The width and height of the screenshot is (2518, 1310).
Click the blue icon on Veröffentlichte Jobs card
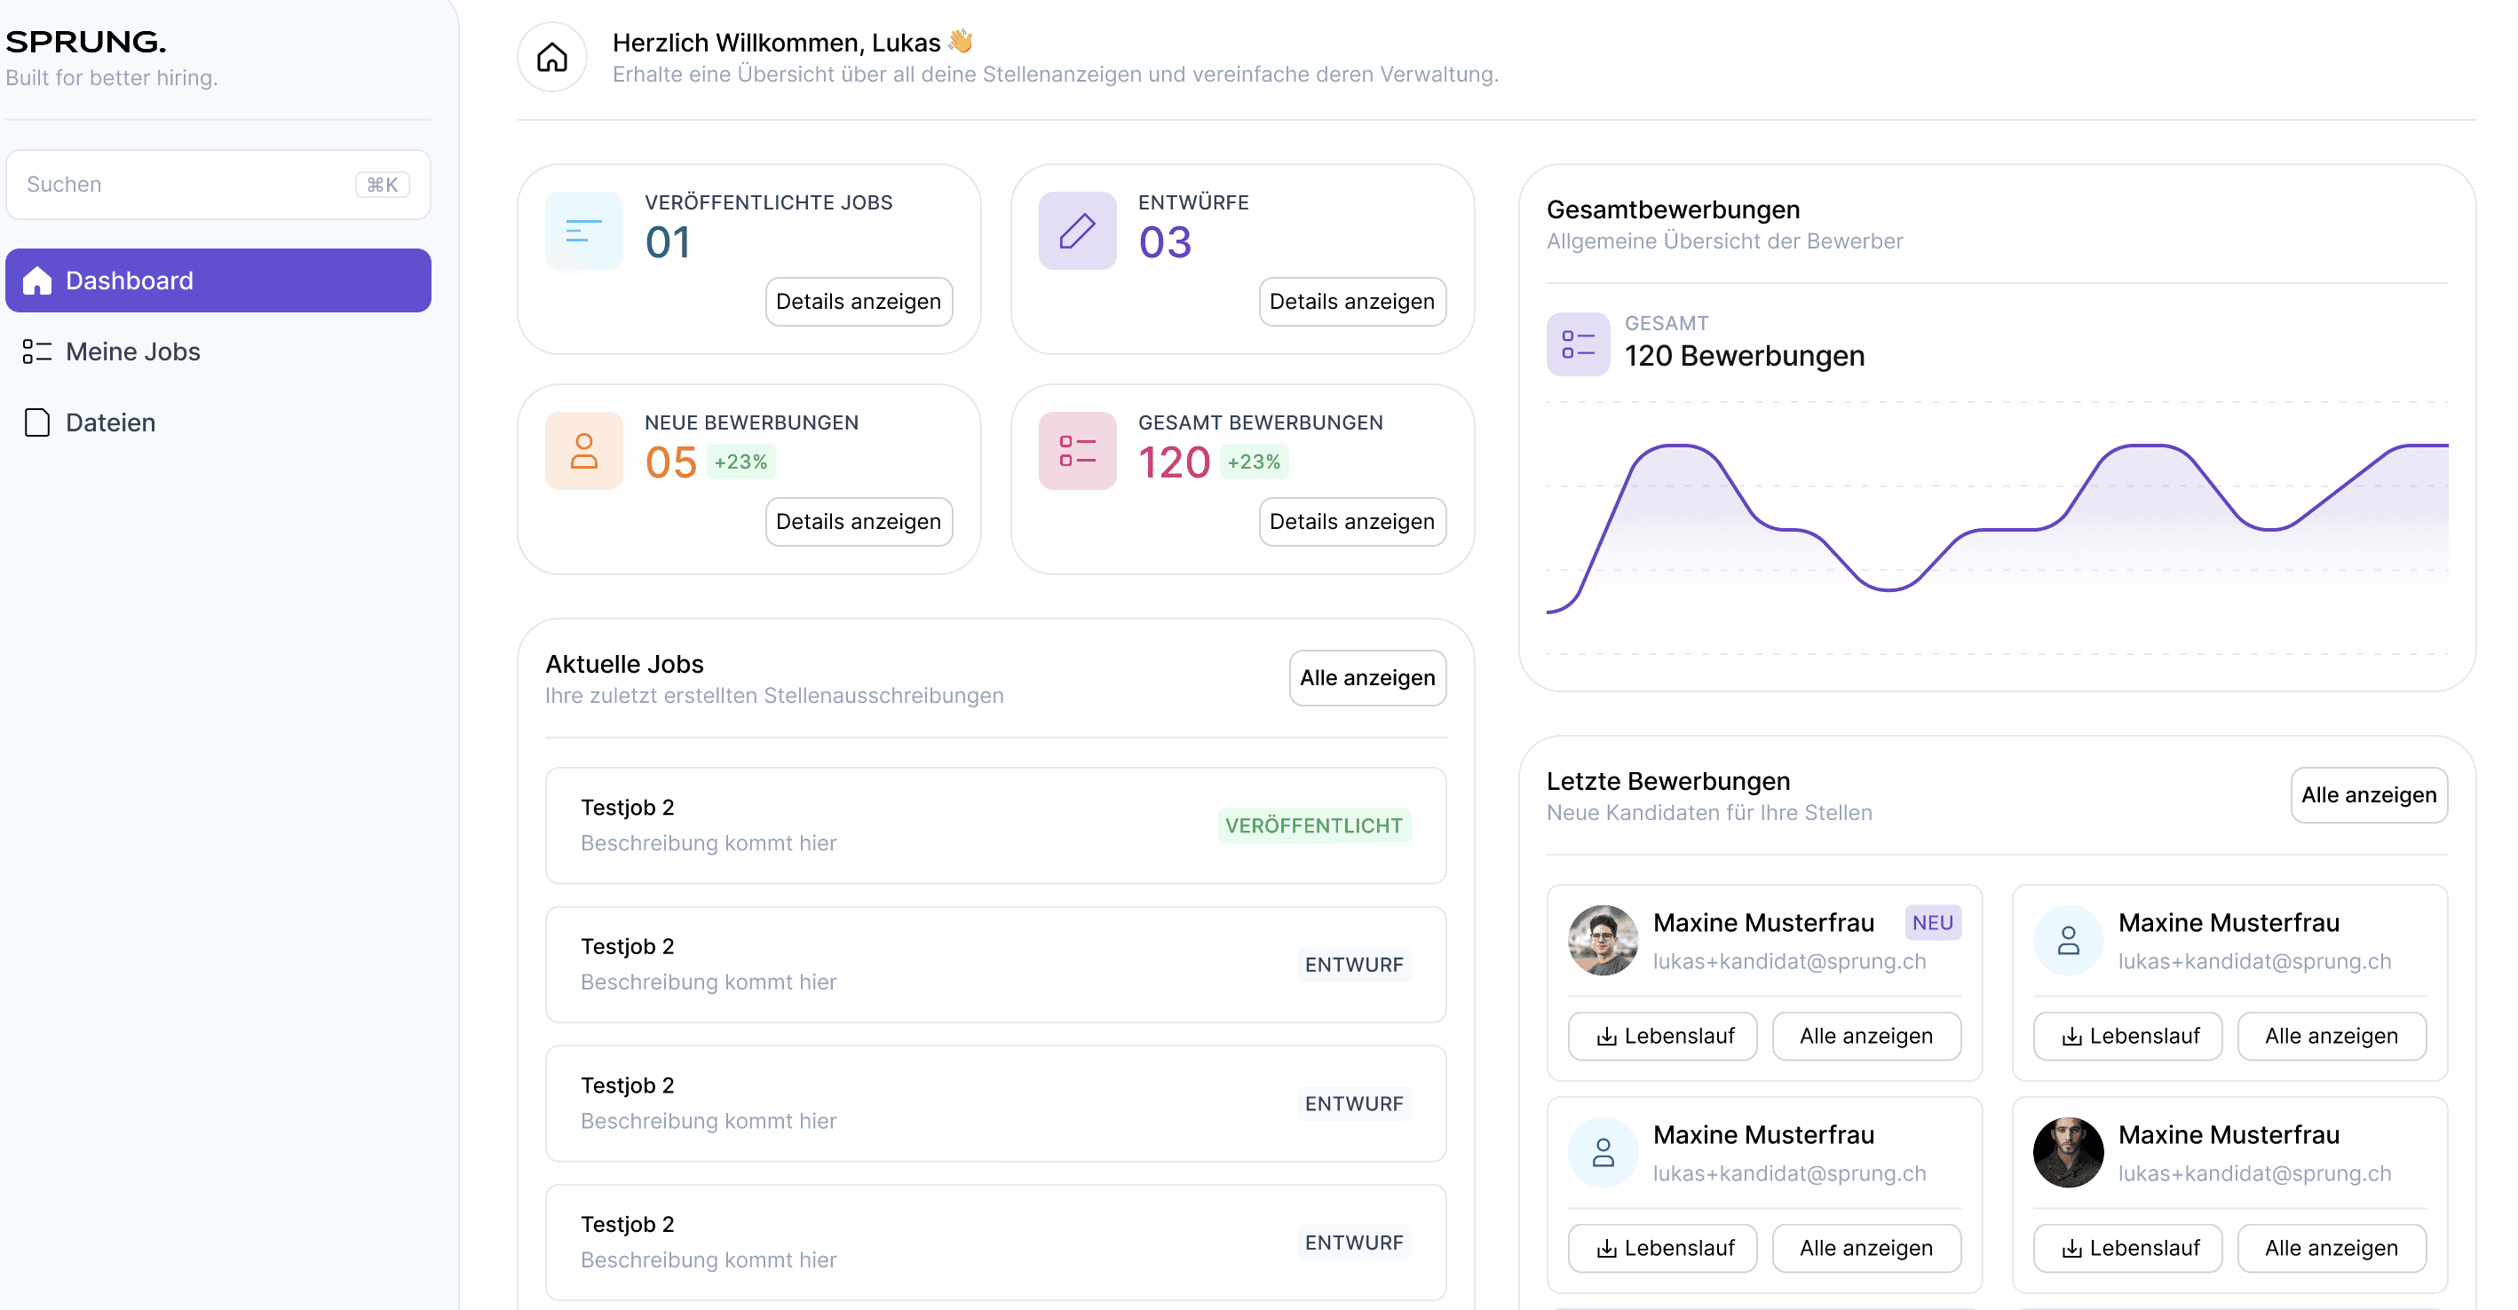pos(583,232)
